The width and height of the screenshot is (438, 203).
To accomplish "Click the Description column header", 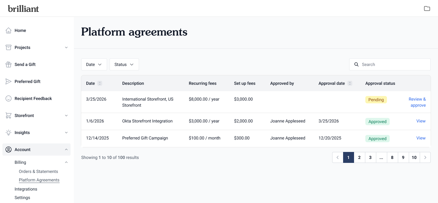I will [133, 83].
